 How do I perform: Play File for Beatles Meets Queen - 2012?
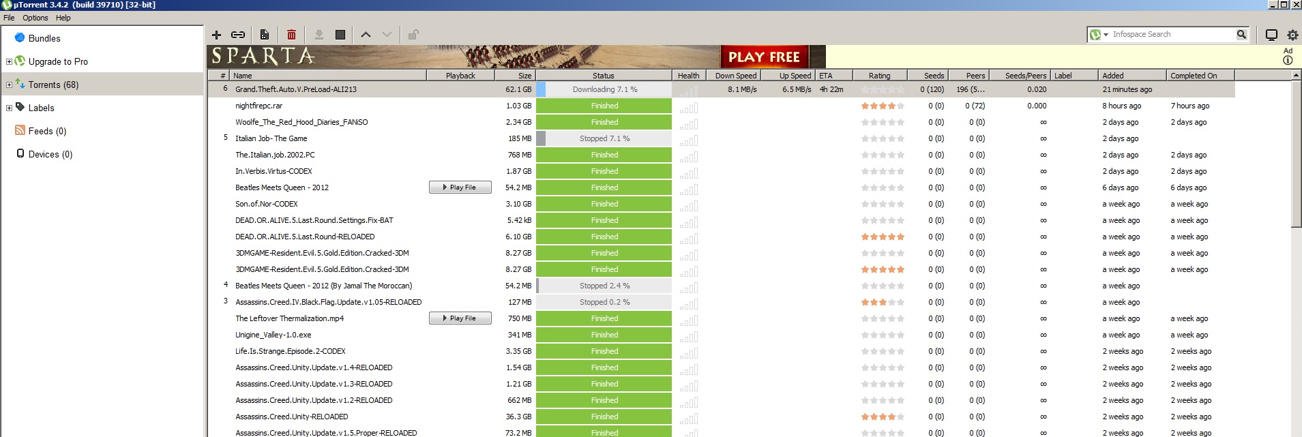(x=460, y=187)
